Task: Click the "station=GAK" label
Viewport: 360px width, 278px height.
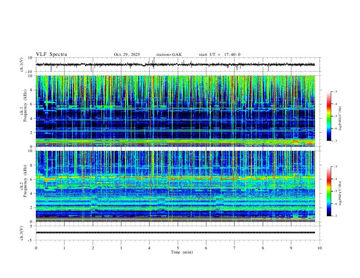Action: tap(169, 55)
